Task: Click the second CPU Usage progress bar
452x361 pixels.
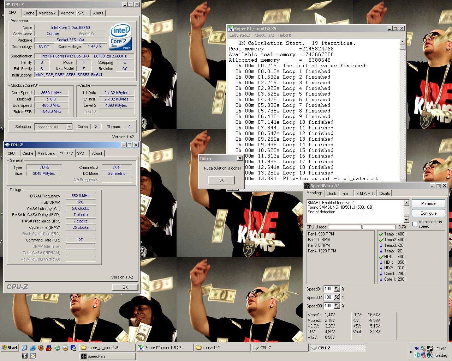Action: pos(379,227)
